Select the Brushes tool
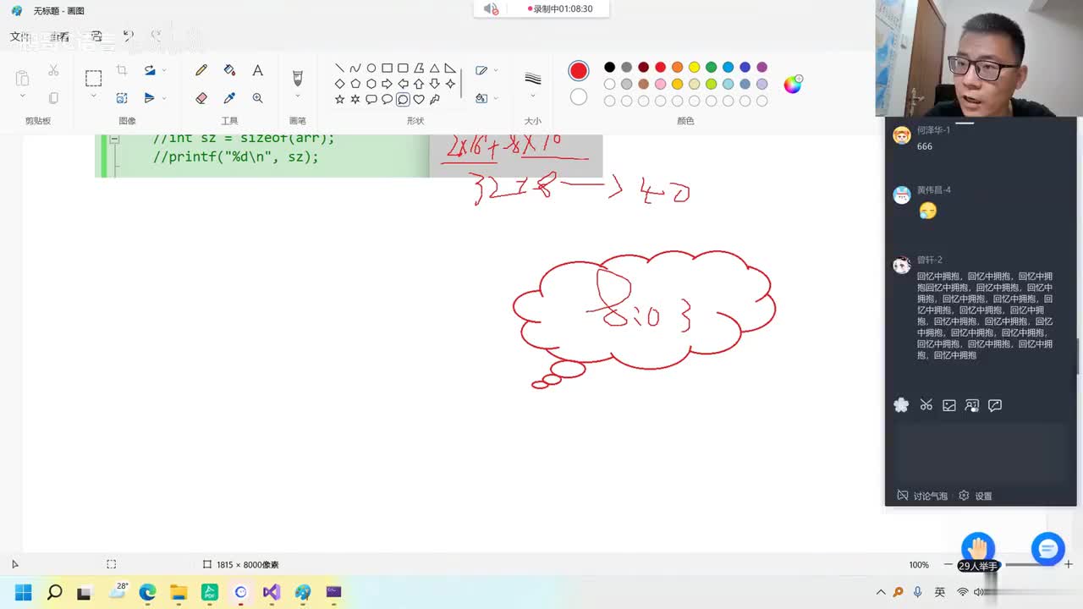Screen dimensions: 1083x609 (x=297, y=78)
